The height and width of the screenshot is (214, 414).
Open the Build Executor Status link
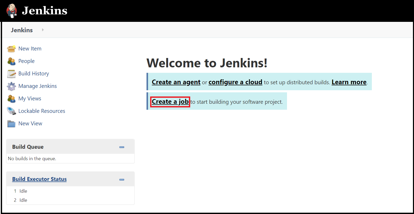point(39,179)
